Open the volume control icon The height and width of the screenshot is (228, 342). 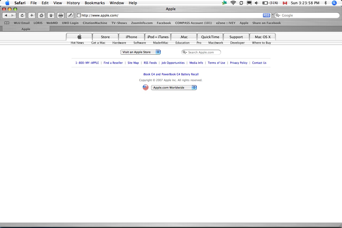point(256,3)
